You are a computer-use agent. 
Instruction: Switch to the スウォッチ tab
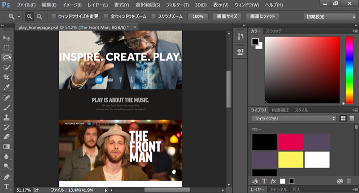coord(274,31)
